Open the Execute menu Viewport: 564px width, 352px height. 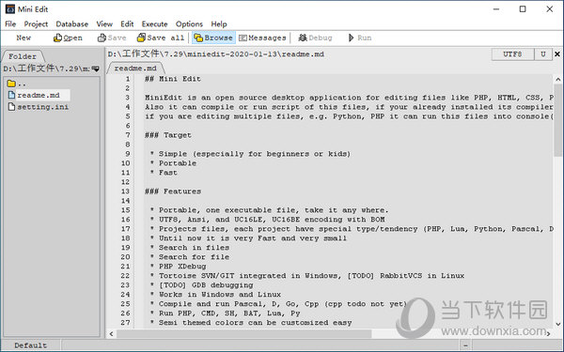pyautogui.click(x=155, y=24)
